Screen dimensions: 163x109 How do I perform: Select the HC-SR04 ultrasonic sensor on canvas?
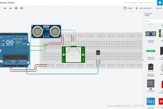click(46, 31)
